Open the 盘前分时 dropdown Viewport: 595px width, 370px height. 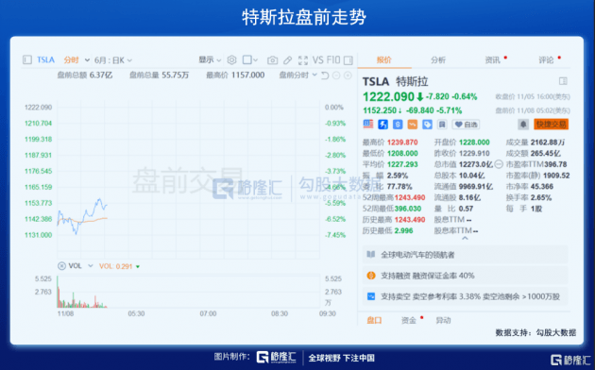point(297,76)
